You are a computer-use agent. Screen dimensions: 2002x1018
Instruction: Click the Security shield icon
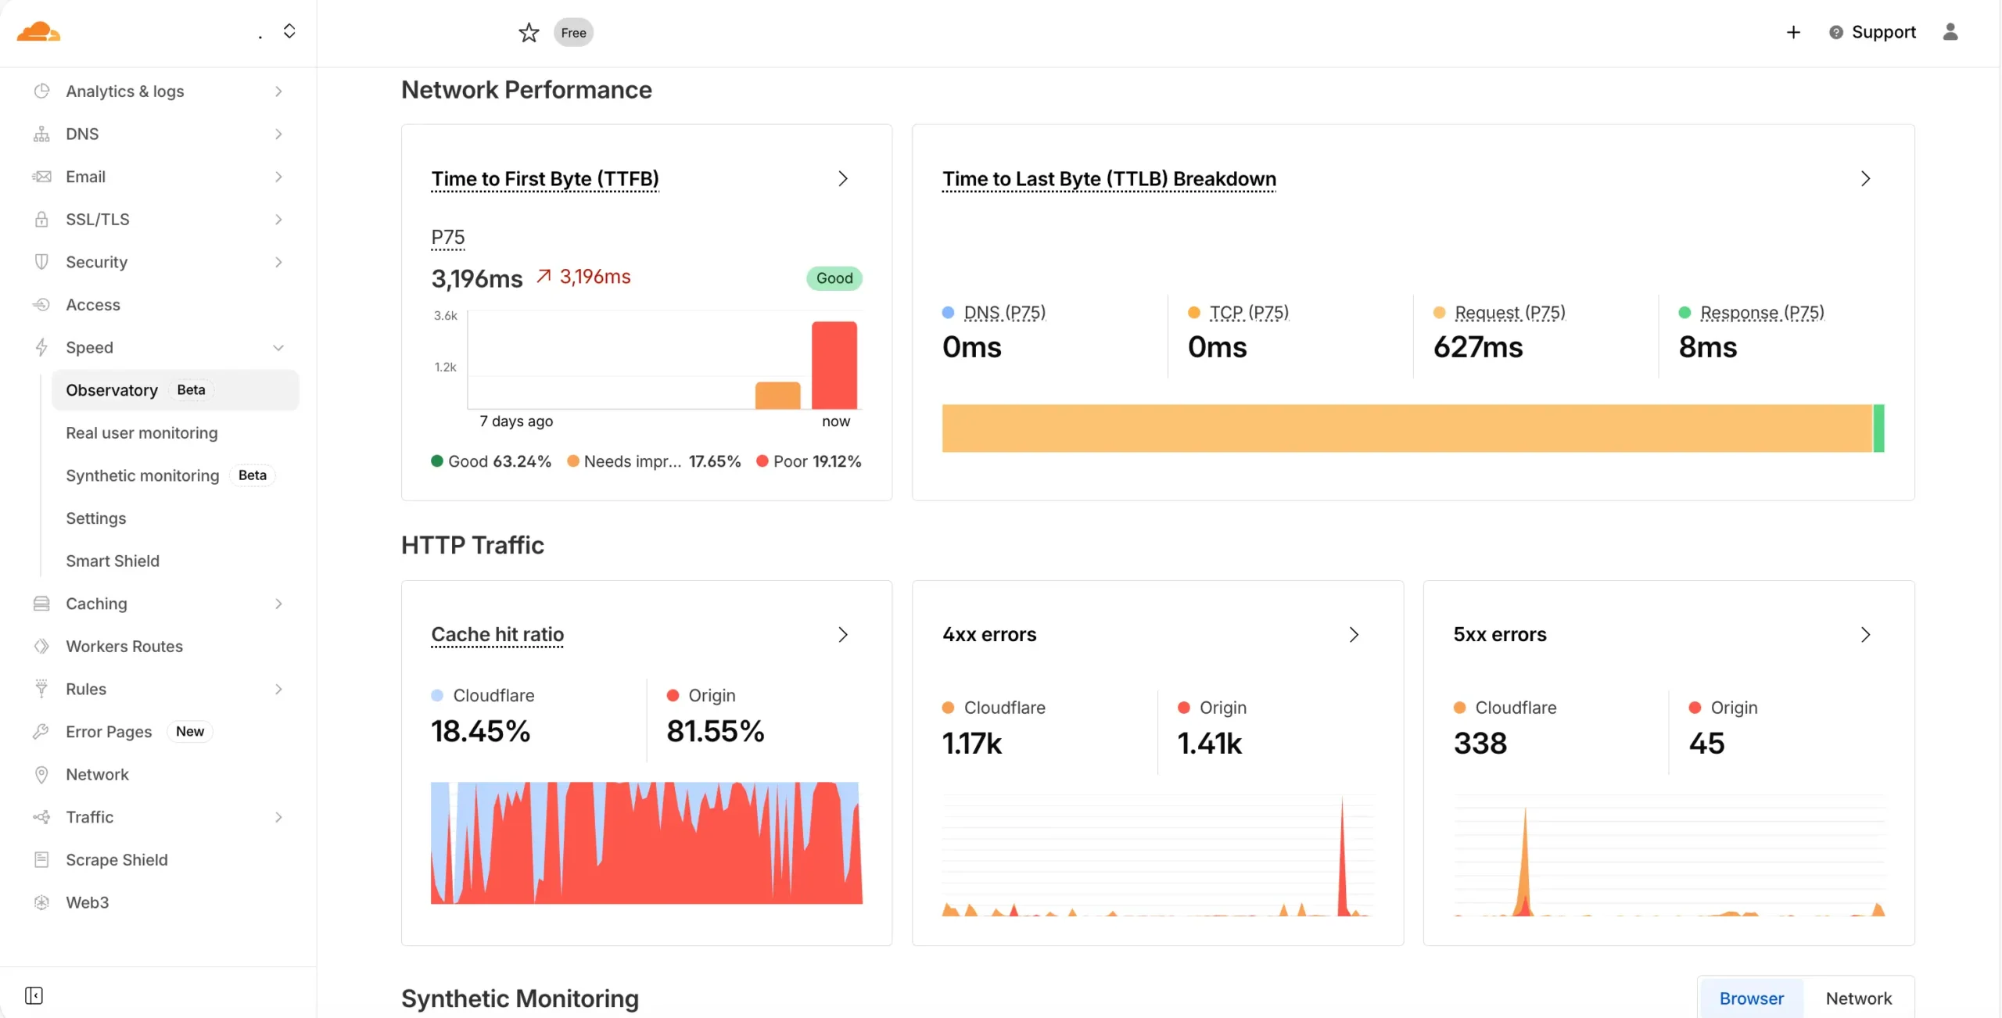point(41,262)
